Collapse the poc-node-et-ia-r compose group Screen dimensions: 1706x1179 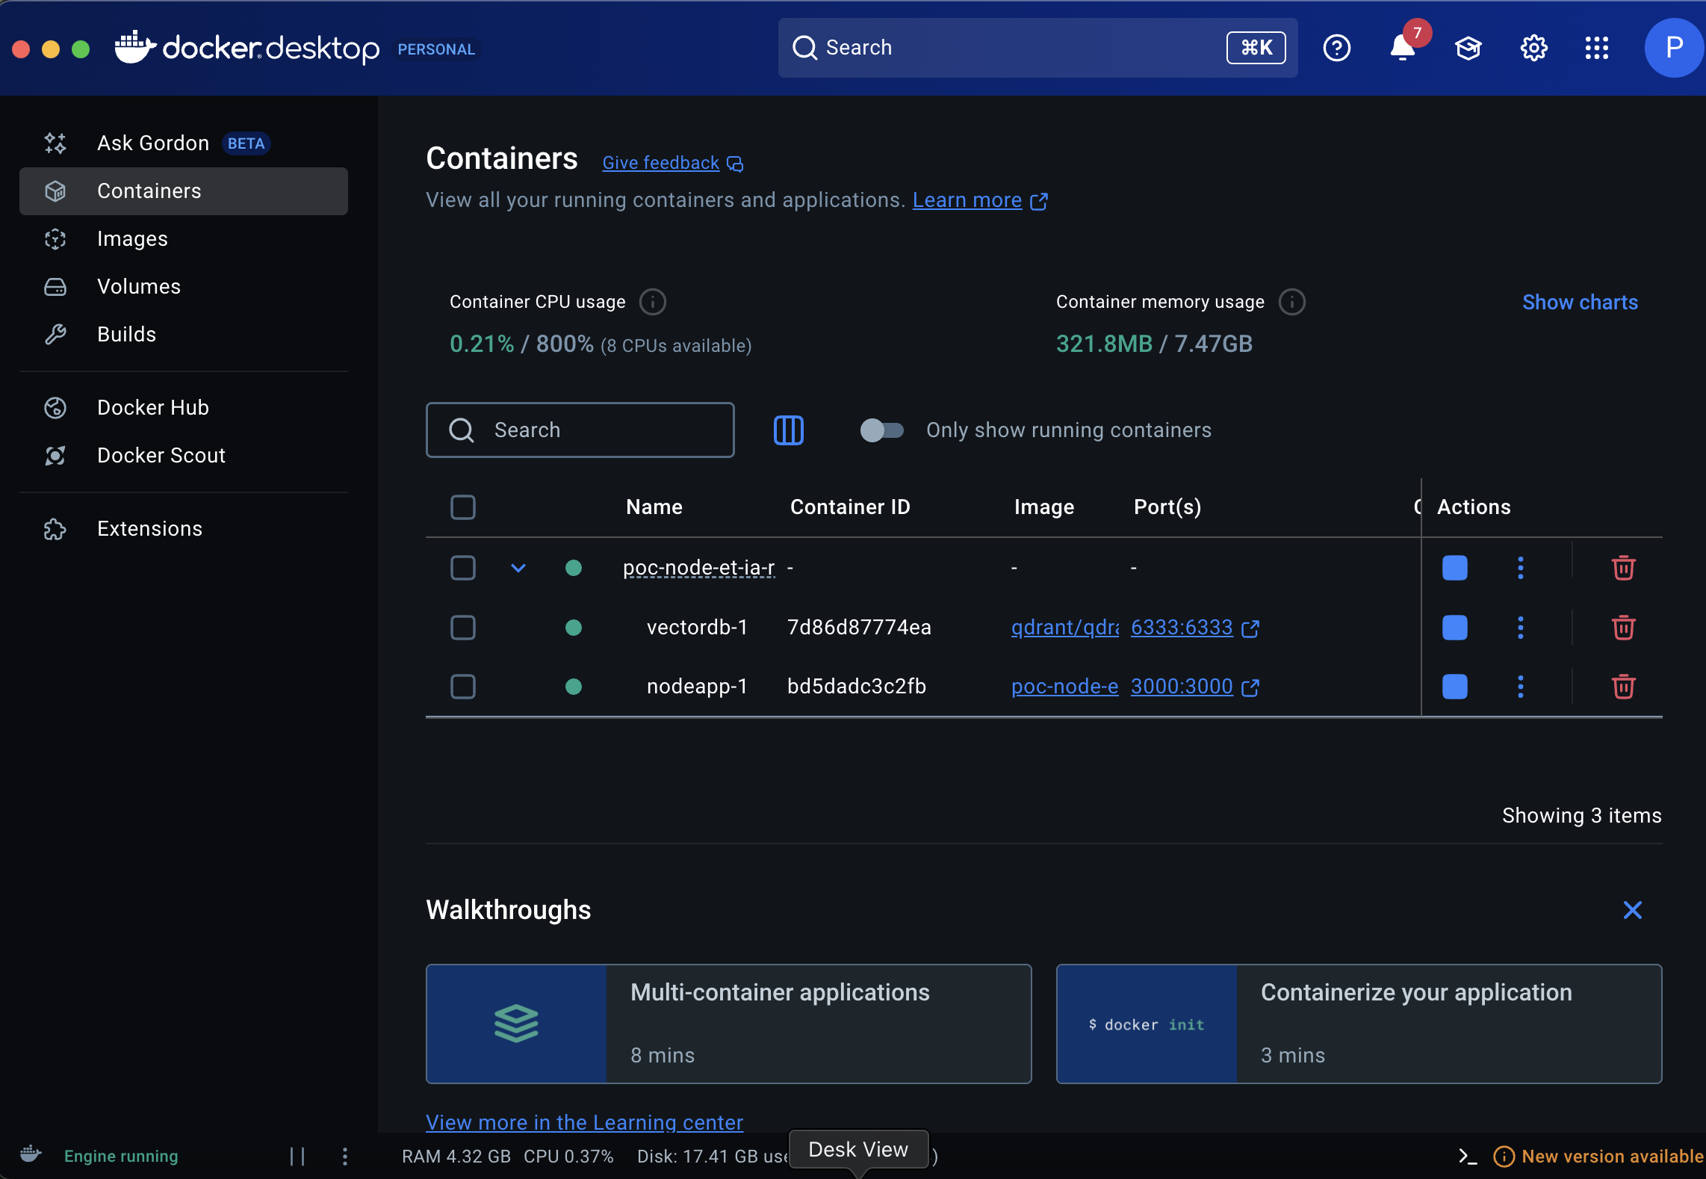pos(518,568)
